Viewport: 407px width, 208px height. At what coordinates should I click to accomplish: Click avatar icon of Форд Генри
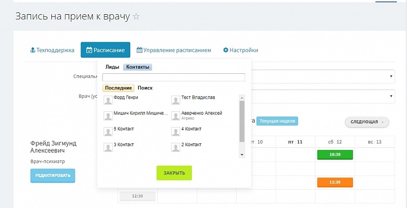pyautogui.click(x=108, y=100)
